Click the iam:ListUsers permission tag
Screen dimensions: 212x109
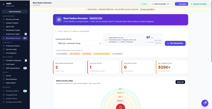point(75,54)
